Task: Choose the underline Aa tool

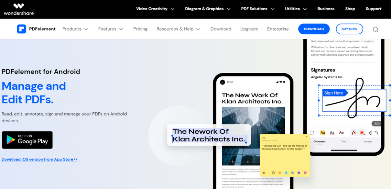Action: point(332,133)
